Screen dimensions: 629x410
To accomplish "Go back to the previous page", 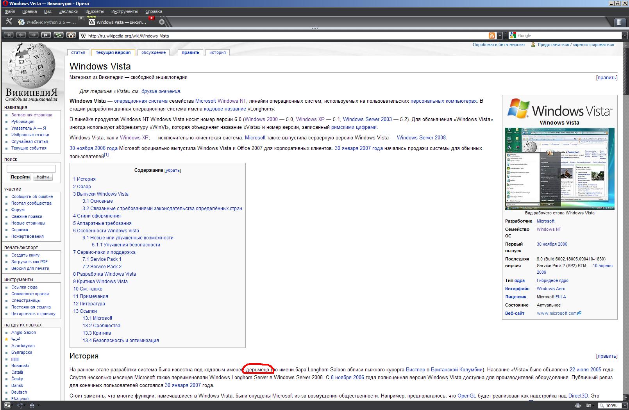I will pyautogui.click(x=21, y=35).
